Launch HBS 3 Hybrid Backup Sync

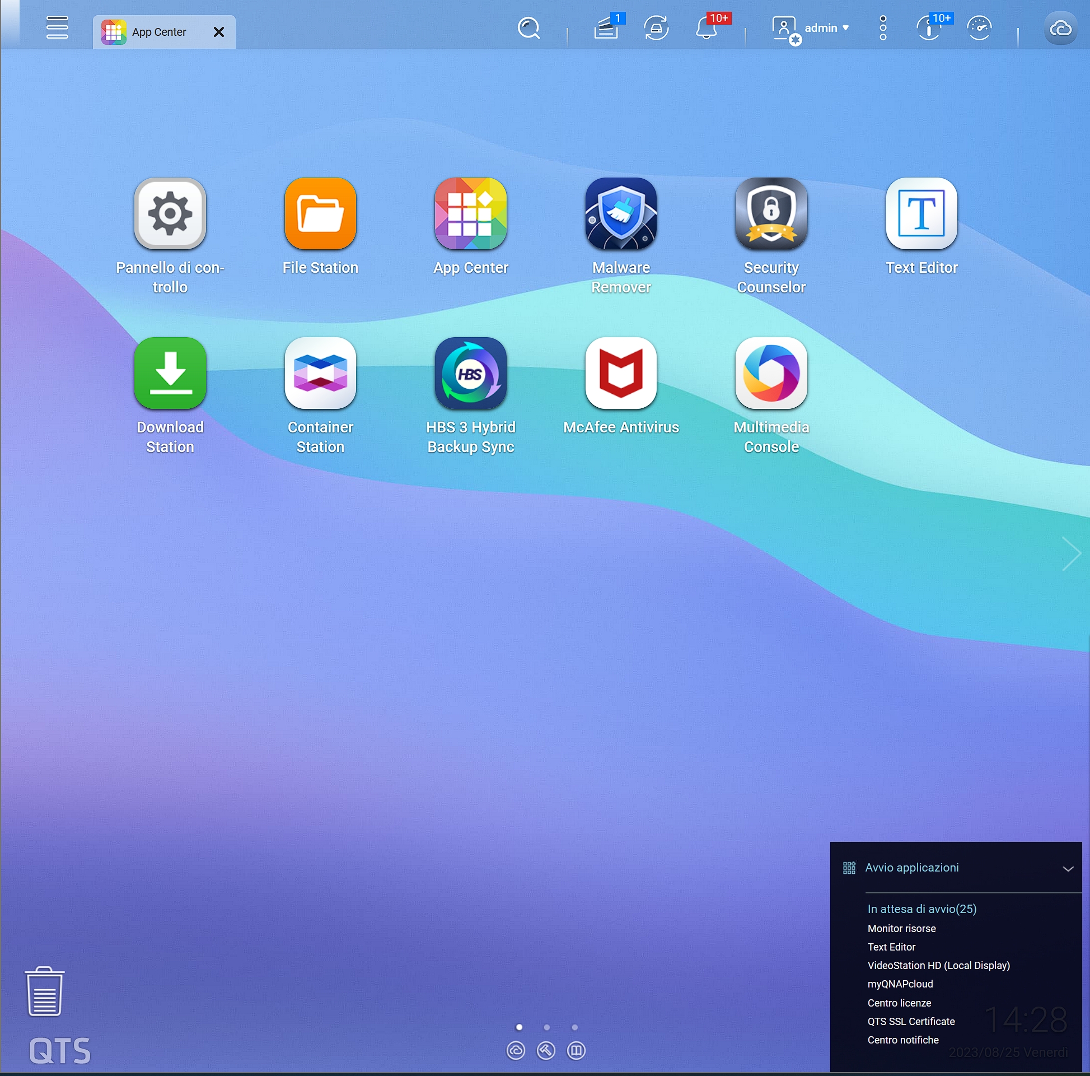click(470, 373)
